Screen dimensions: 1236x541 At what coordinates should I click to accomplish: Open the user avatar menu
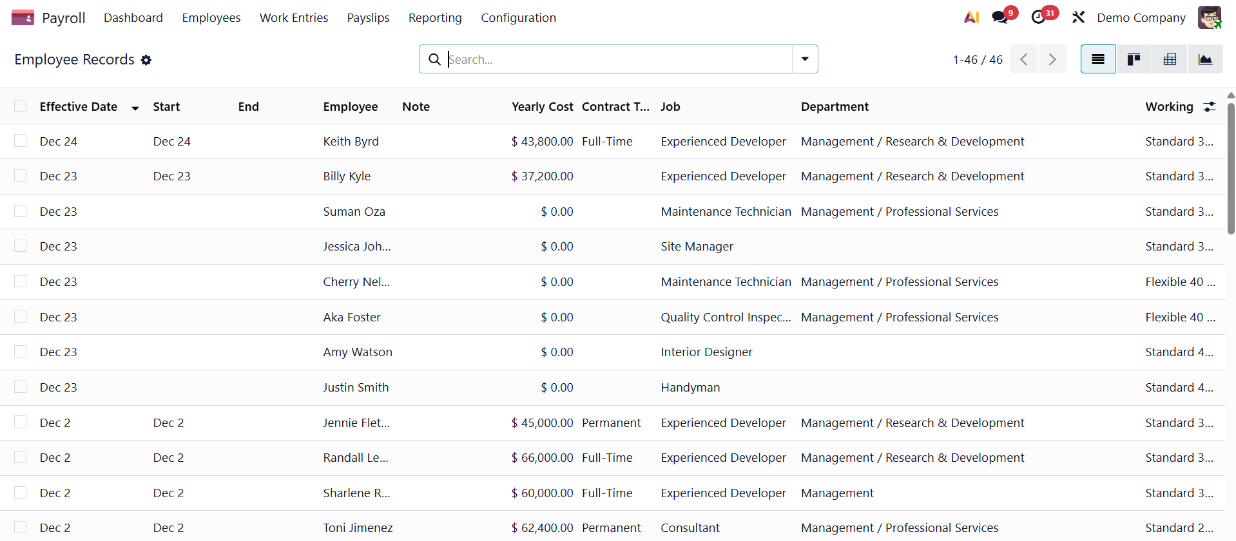click(x=1210, y=17)
